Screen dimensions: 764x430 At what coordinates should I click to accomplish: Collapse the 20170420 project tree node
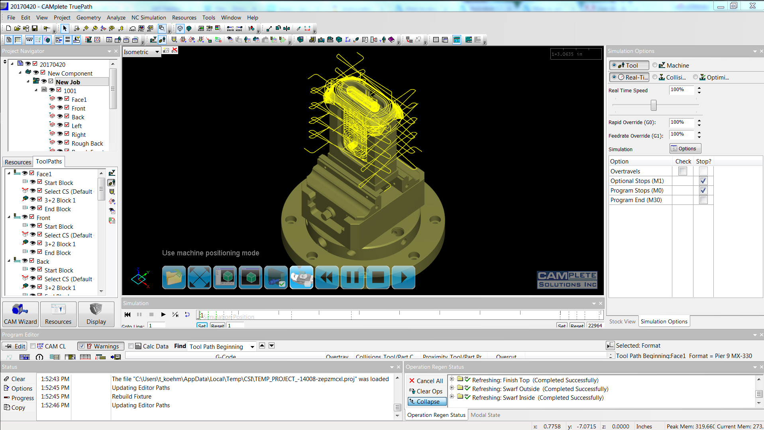click(12, 64)
